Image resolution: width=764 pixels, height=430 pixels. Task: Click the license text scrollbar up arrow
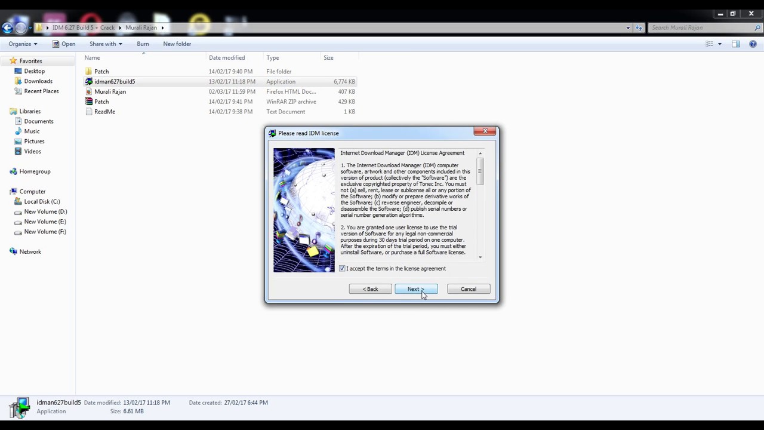(480, 153)
